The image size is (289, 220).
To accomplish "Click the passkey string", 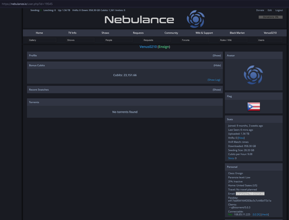I will click(250, 201).
